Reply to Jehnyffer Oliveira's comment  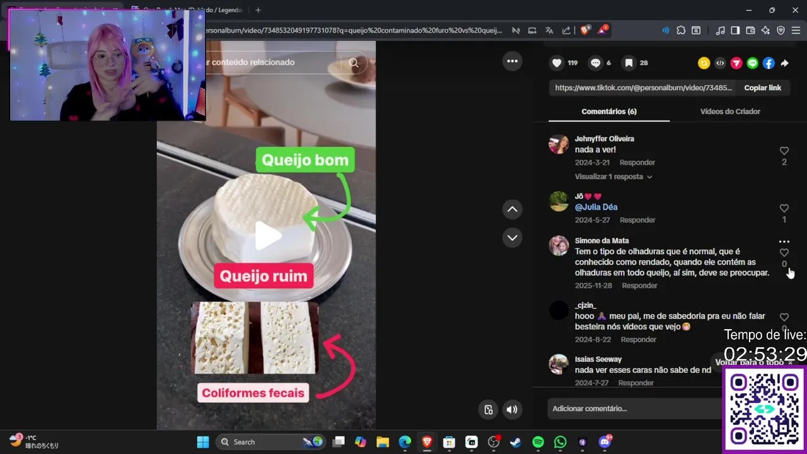pos(637,163)
